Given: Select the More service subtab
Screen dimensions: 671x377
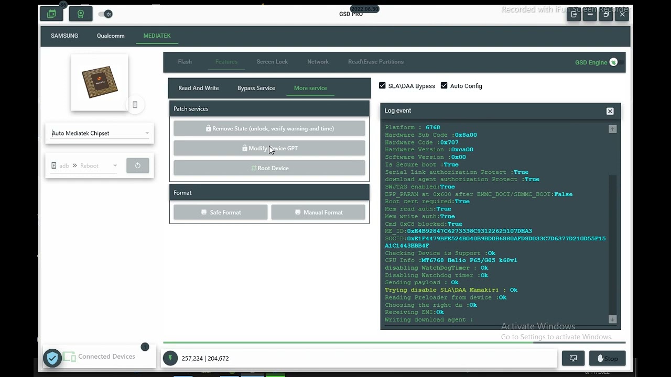Looking at the screenshot, I should coord(310,88).
